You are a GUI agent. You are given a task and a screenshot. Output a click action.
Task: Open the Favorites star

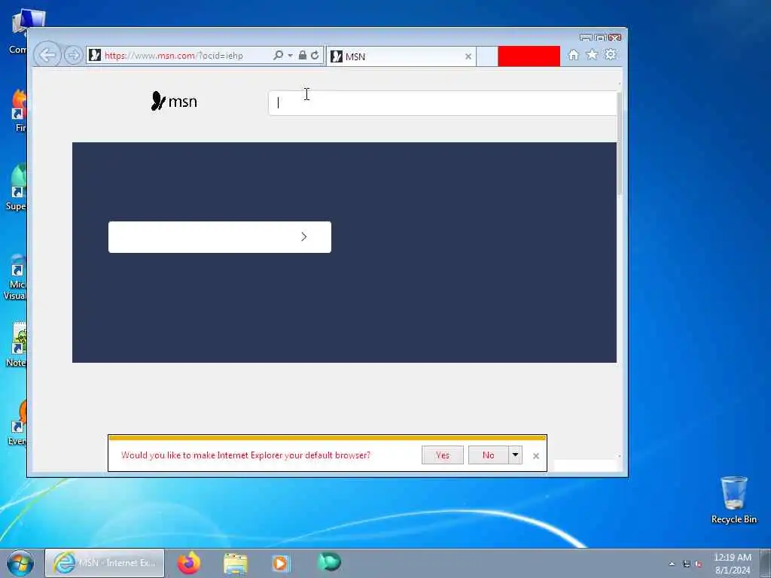(592, 54)
